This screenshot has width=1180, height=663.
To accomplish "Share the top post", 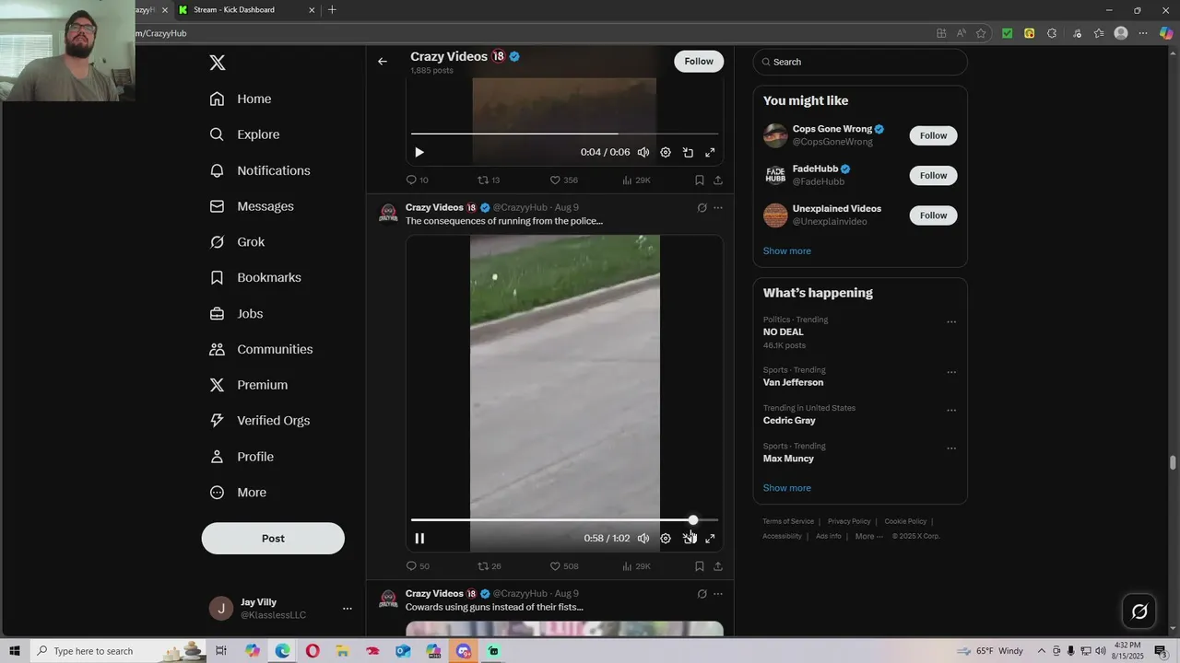I will click(x=718, y=180).
